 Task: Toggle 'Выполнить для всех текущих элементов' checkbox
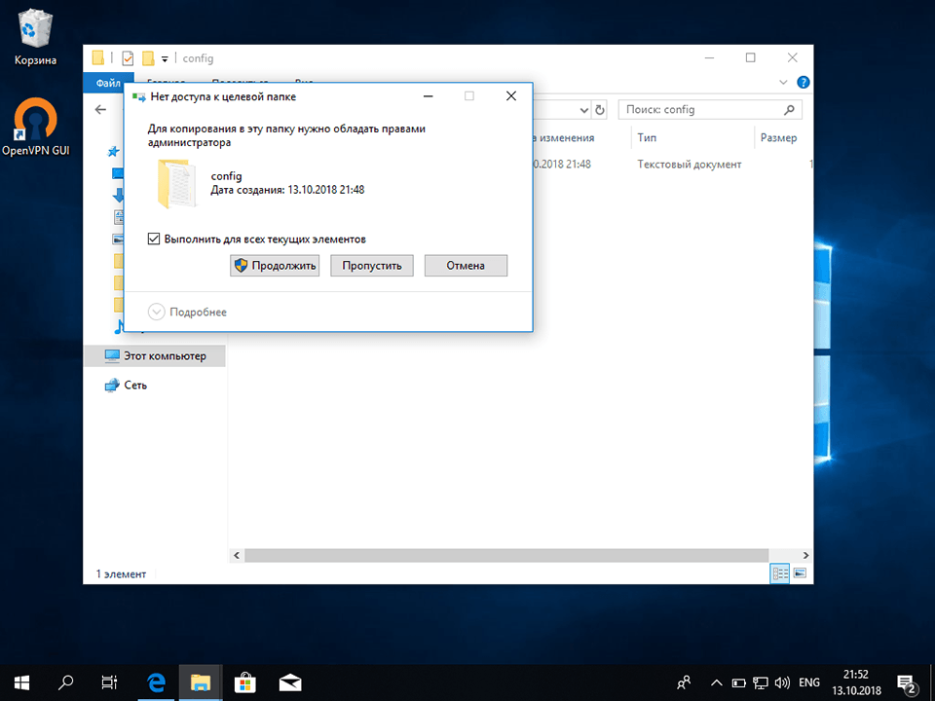point(154,240)
